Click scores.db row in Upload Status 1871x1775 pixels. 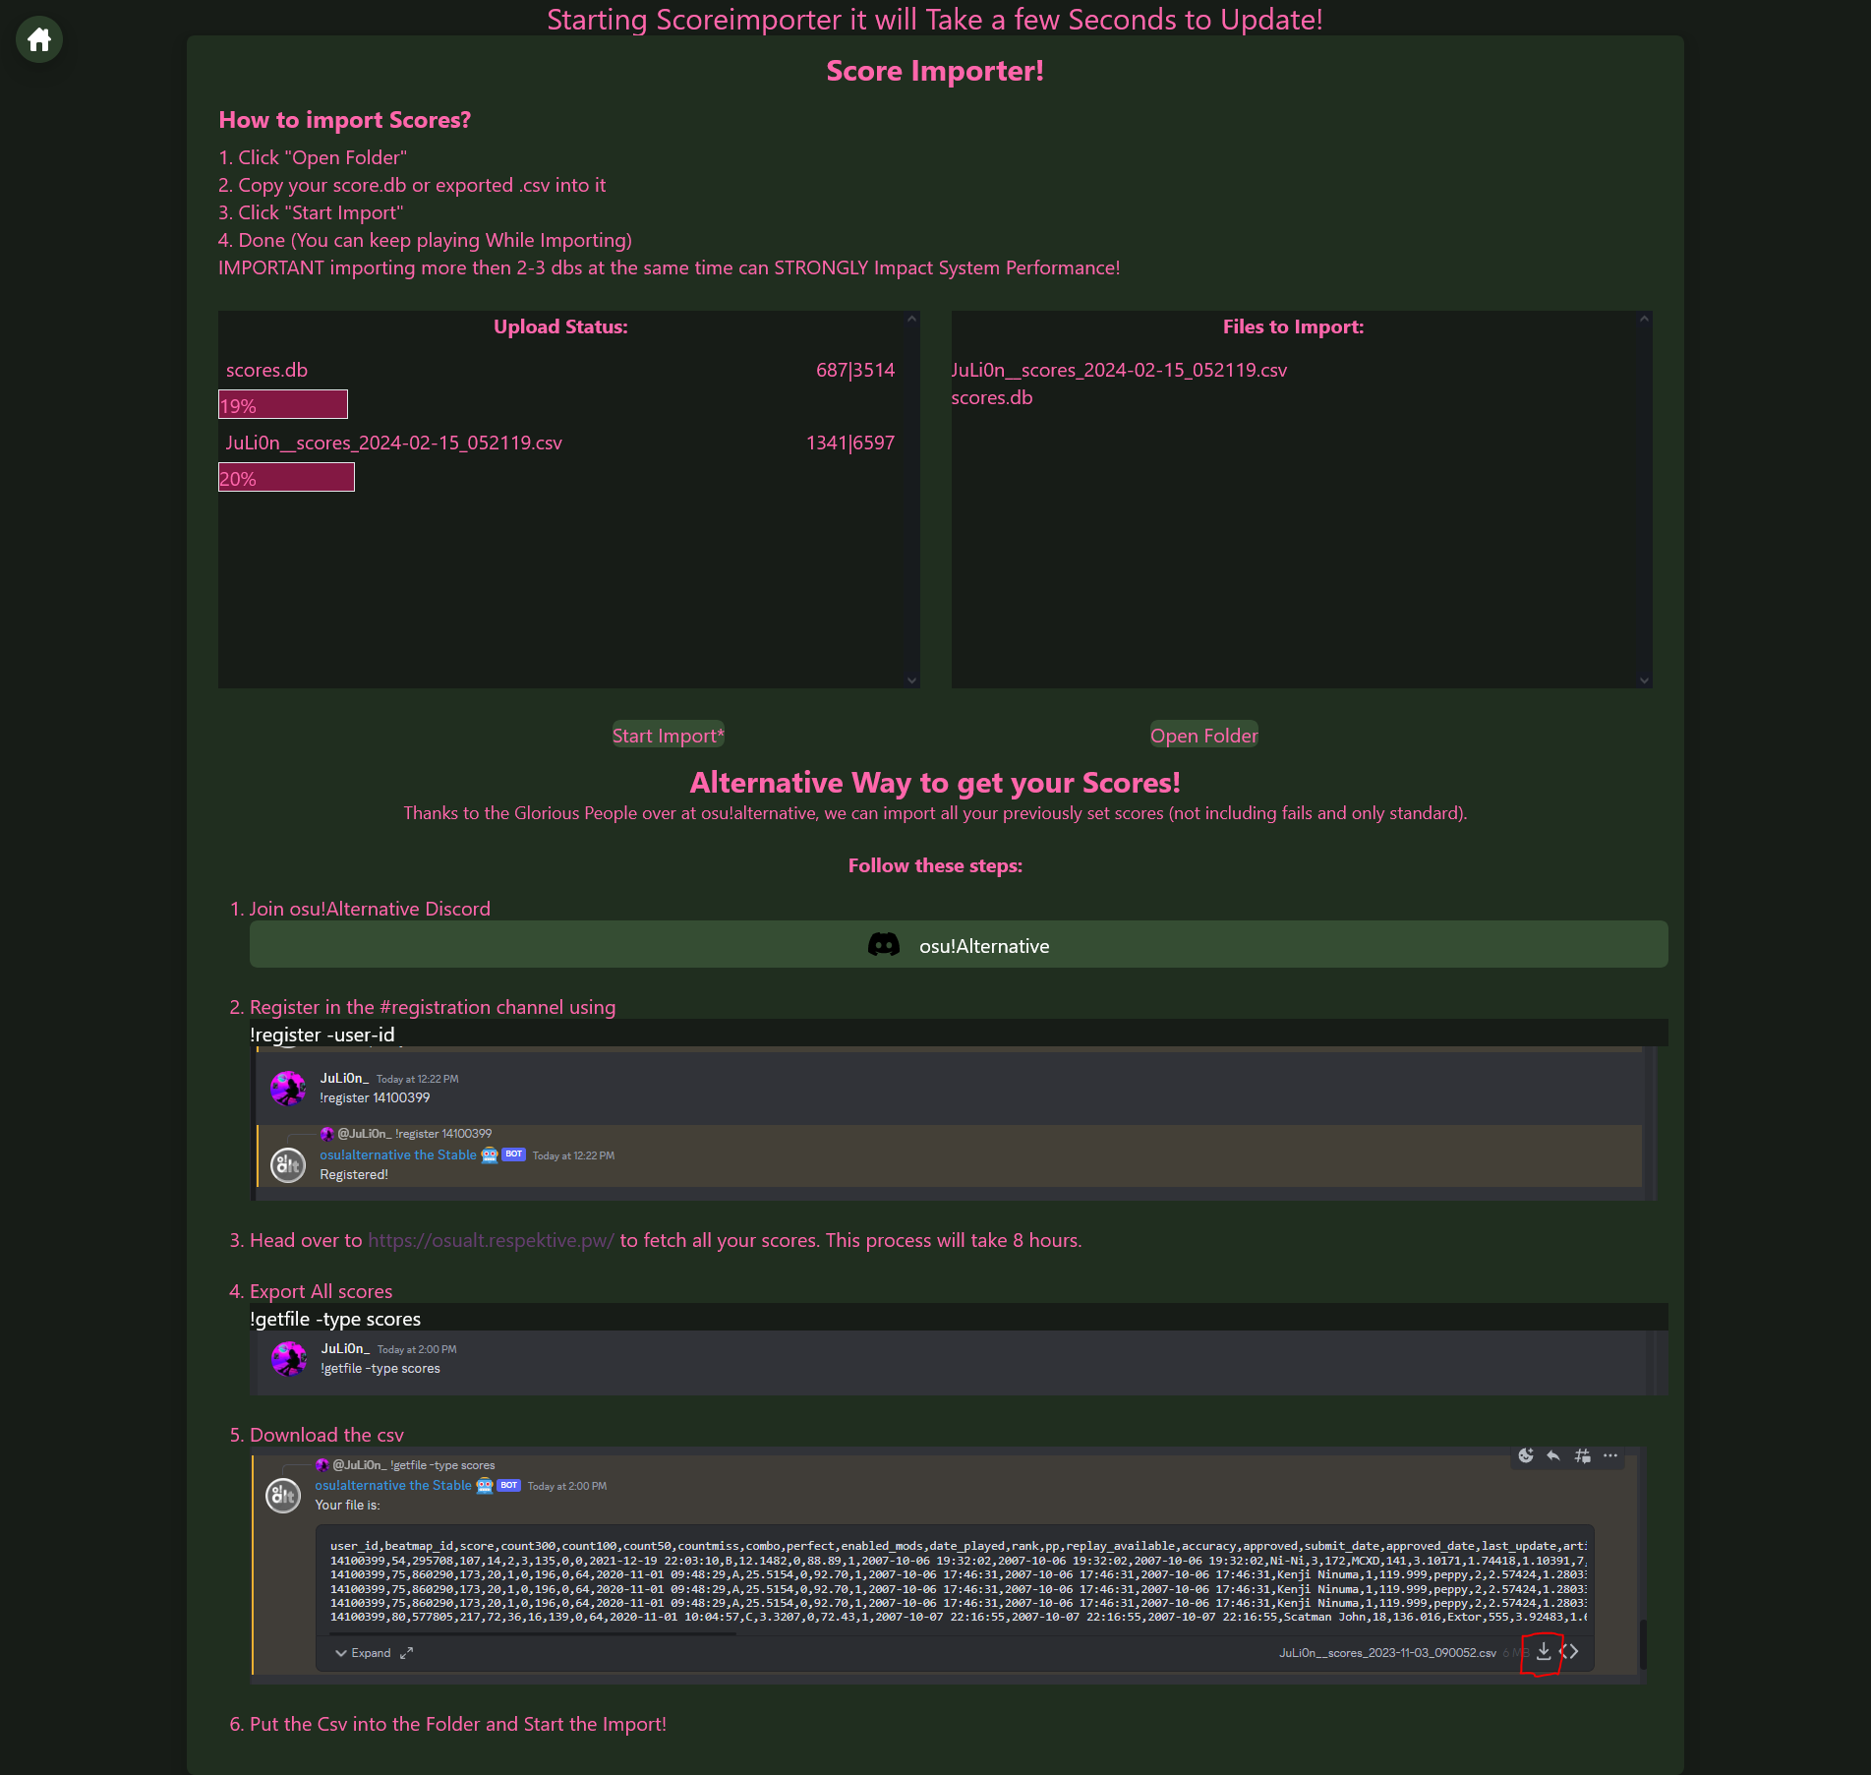point(560,370)
